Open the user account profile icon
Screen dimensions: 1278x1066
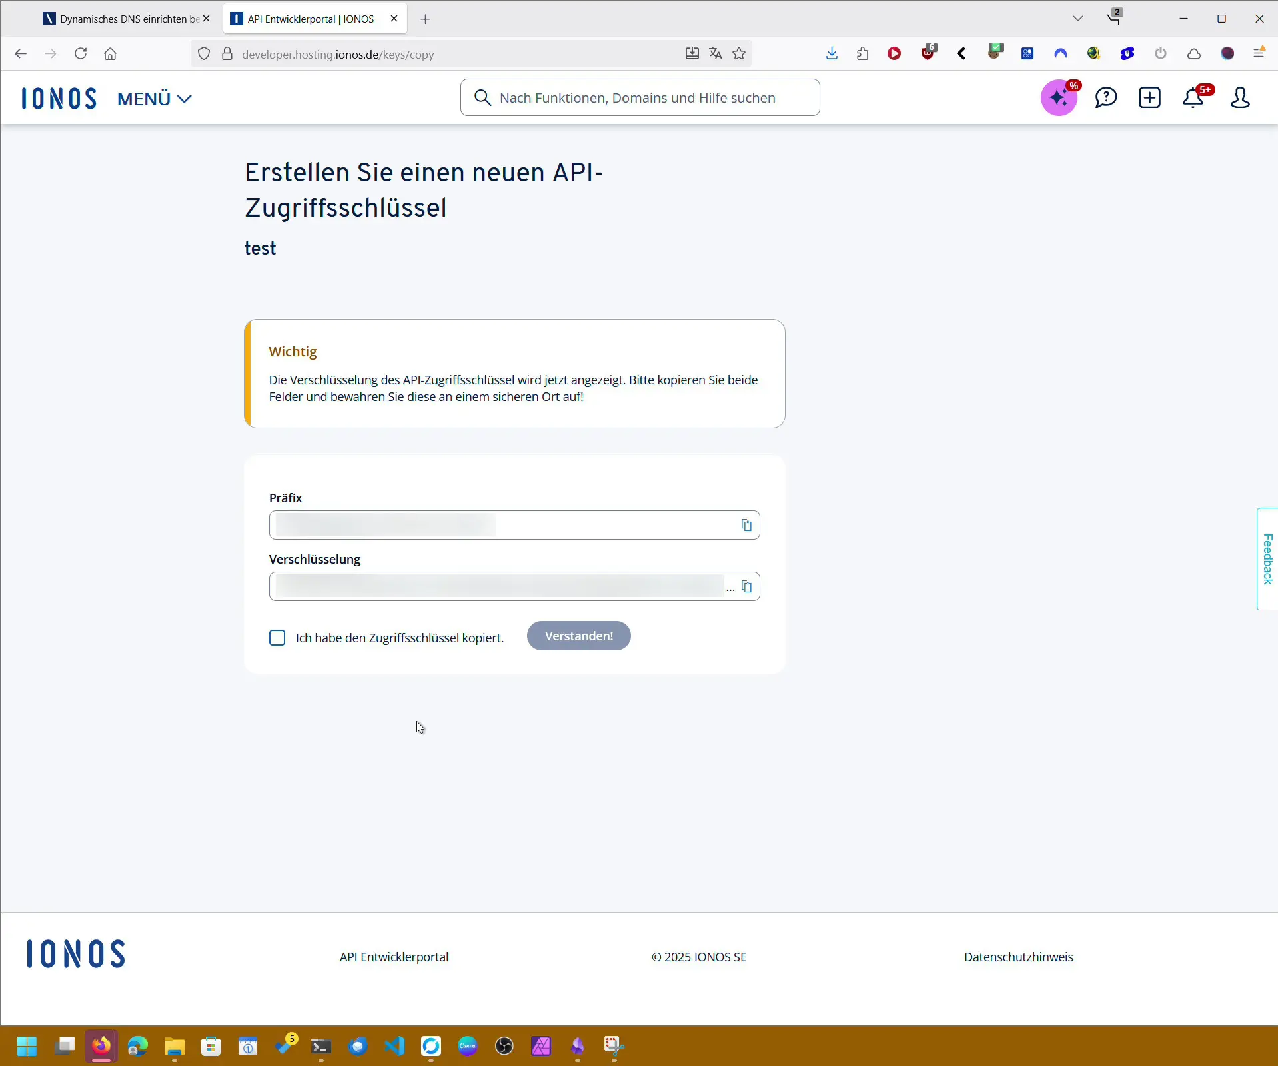click(1239, 98)
